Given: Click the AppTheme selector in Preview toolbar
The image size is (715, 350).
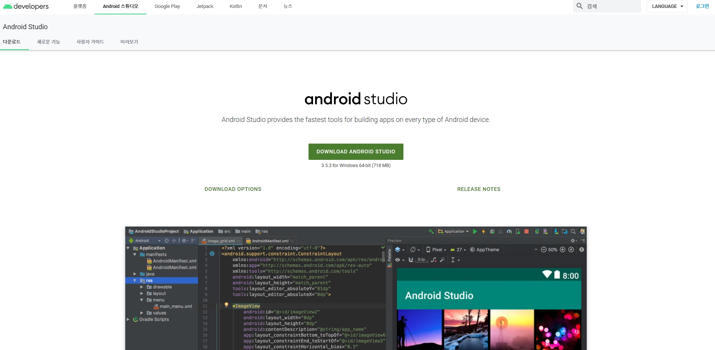Looking at the screenshot, I should pos(485,250).
